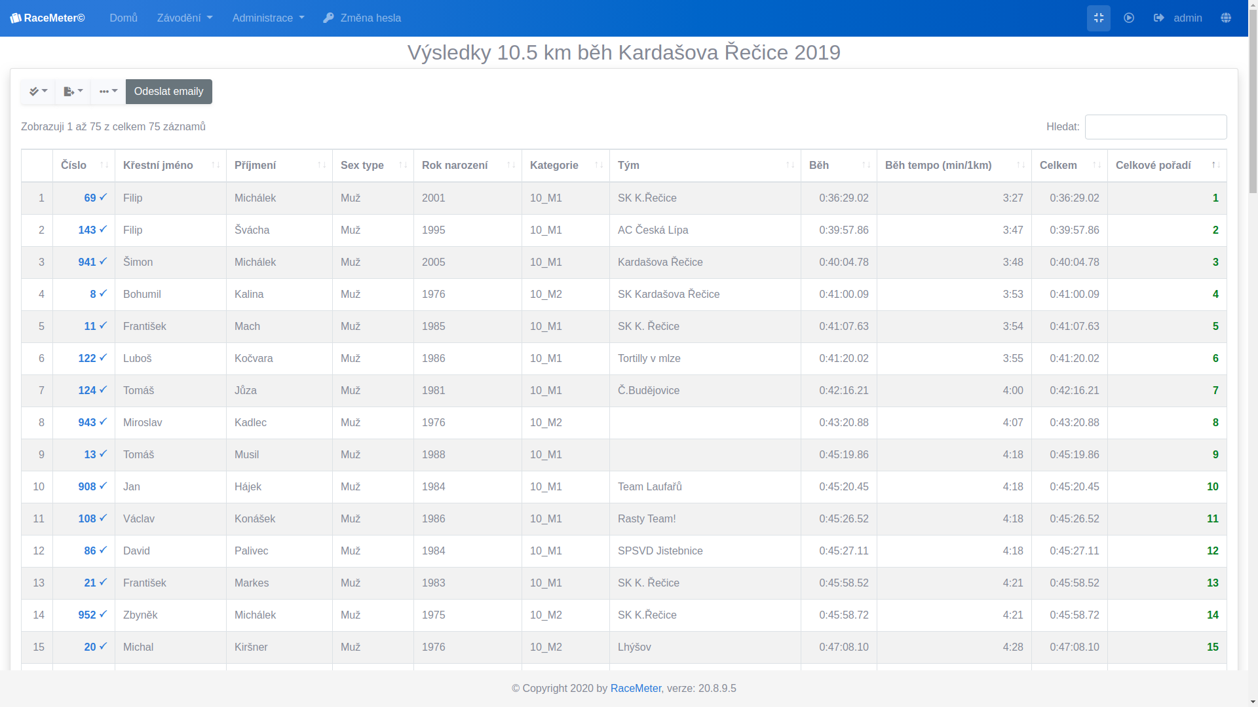Exit fullscreen with the compress icon

point(1099,18)
